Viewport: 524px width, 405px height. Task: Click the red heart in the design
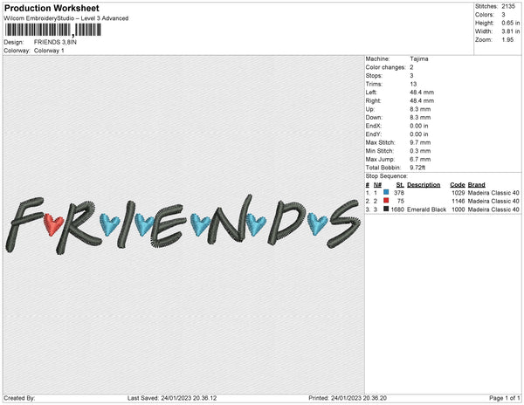tap(53, 224)
